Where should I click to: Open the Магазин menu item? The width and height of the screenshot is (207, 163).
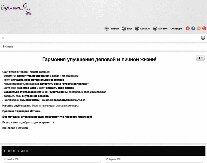tap(163, 29)
